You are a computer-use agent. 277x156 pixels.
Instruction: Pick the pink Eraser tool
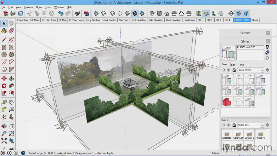[x=11, y=31]
